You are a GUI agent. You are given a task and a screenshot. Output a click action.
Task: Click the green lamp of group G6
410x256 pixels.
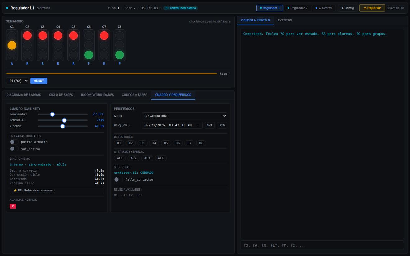pyautogui.click(x=89, y=55)
